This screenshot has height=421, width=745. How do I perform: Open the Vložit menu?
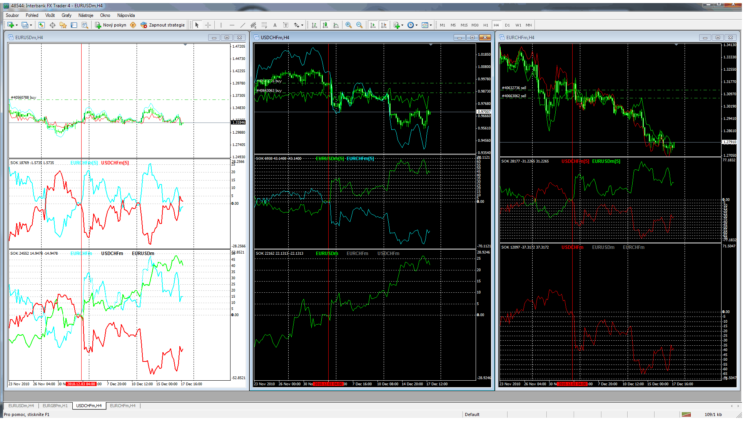(50, 15)
